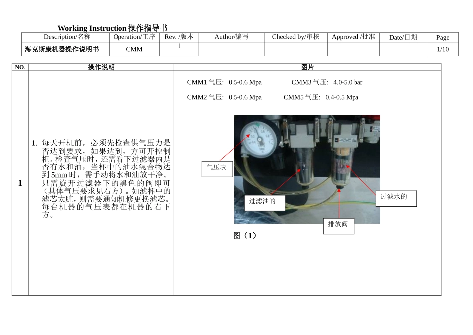The height and width of the screenshot is (335, 473).
Task: Click the 'Page' header cell
Action: (x=443, y=37)
